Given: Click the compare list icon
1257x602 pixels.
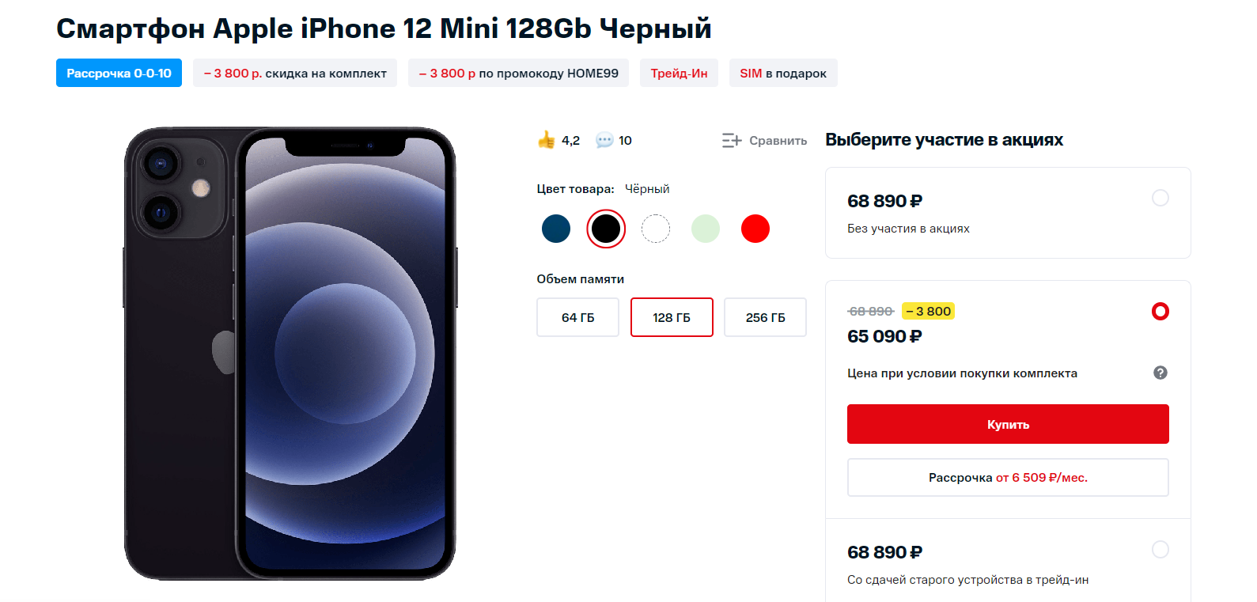Looking at the screenshot, I should coord(732,140).
